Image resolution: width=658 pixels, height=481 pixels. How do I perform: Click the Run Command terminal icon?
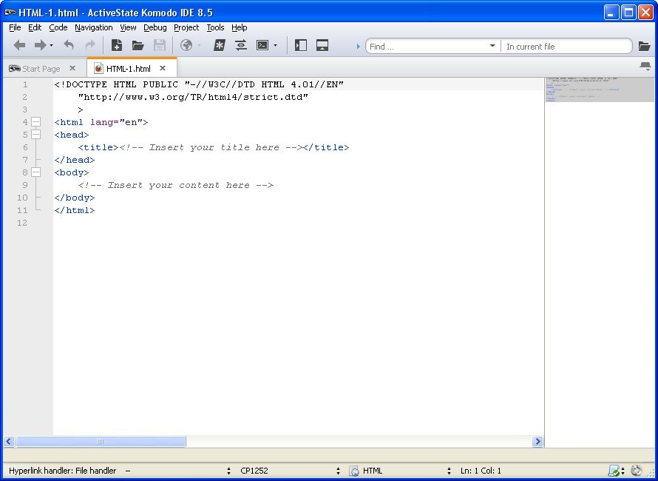pos(262,45)
